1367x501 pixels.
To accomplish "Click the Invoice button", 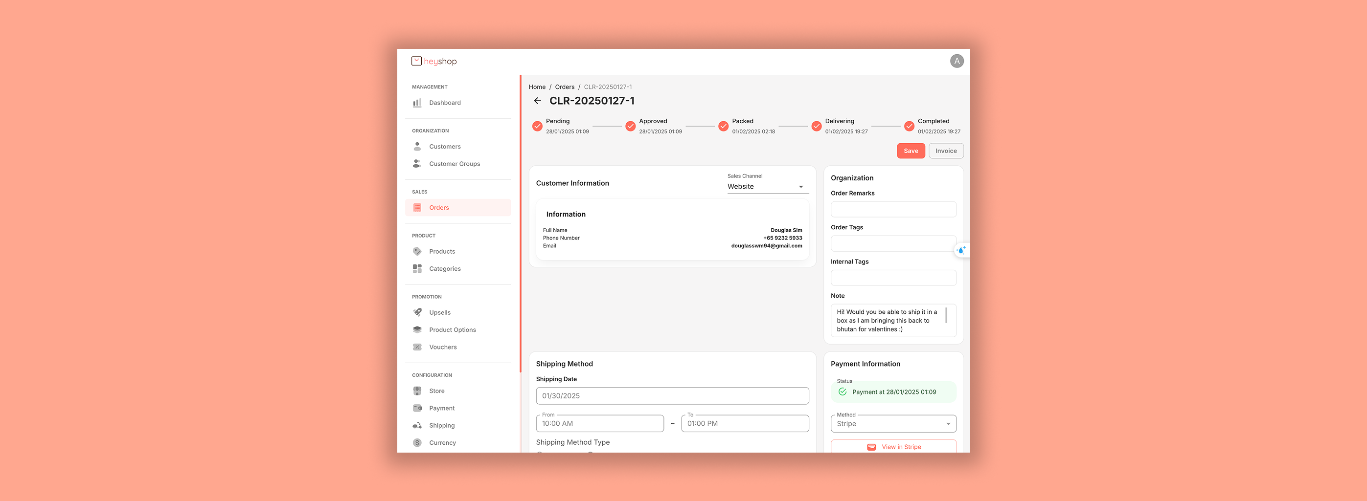I will [x=946, y=151].
